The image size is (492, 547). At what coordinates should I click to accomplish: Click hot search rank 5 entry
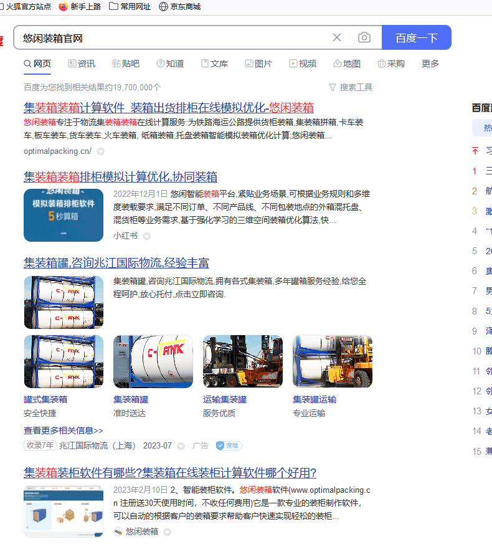[489, 251]
